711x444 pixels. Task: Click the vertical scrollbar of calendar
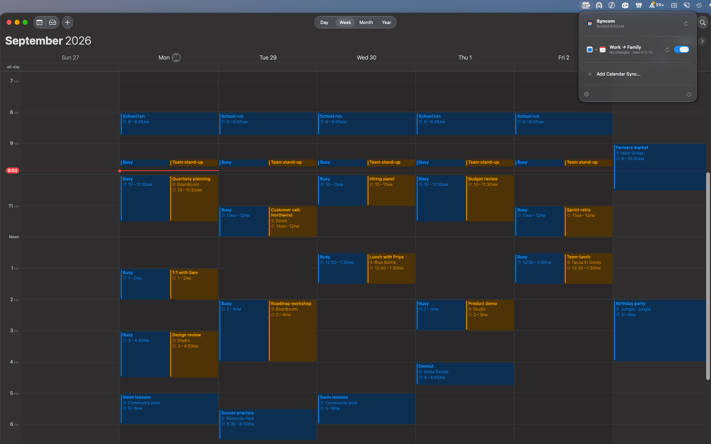[708, 276]
